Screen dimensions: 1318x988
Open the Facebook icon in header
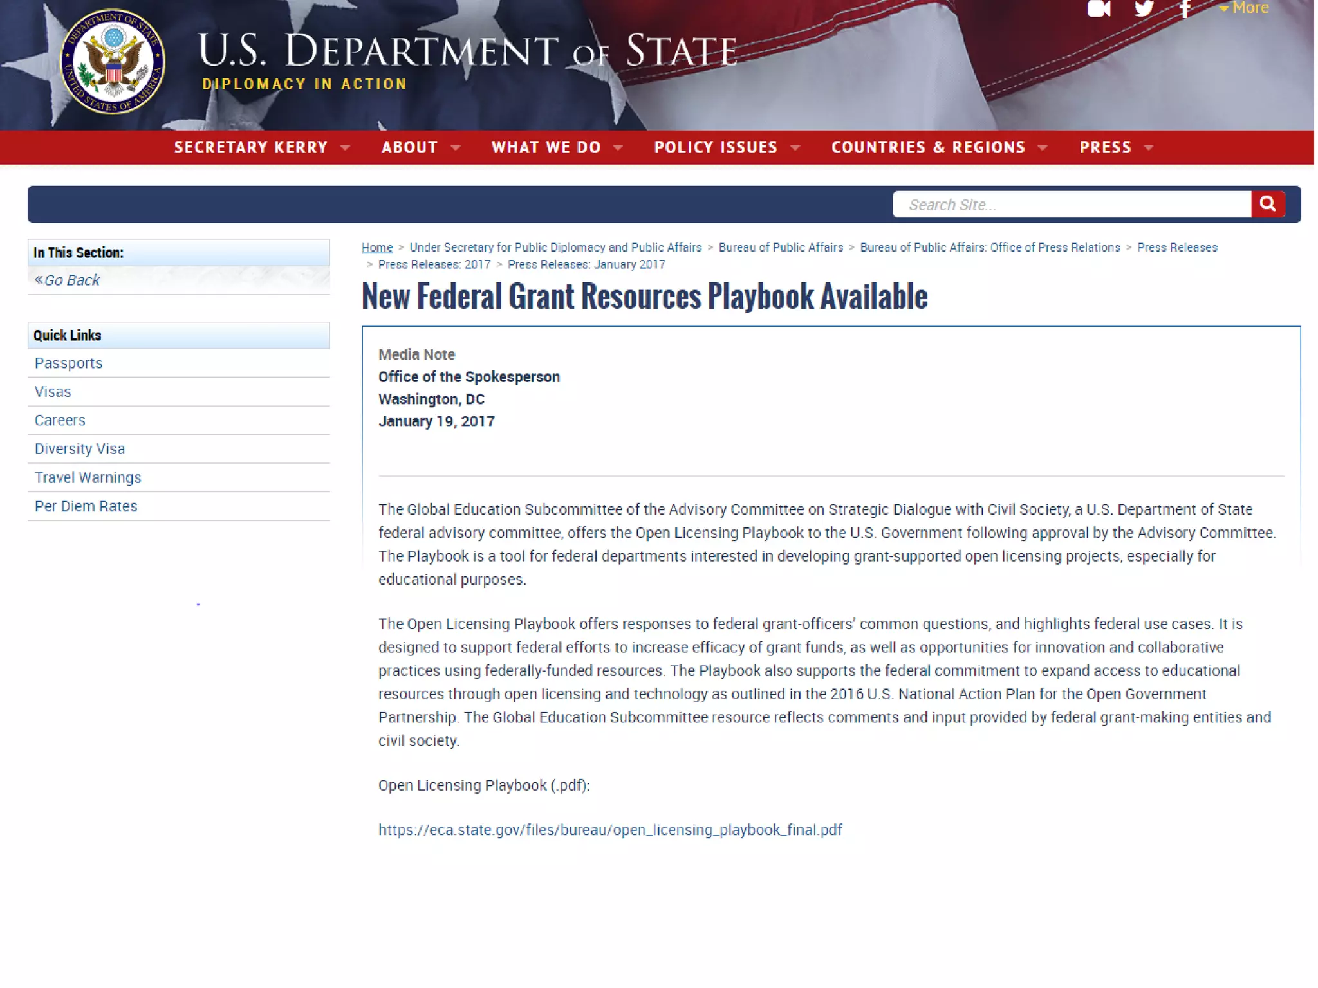click(1185, 9)
